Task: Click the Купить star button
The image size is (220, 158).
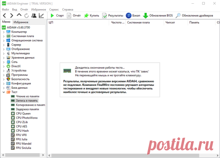Action: click(x=91, y=15)
